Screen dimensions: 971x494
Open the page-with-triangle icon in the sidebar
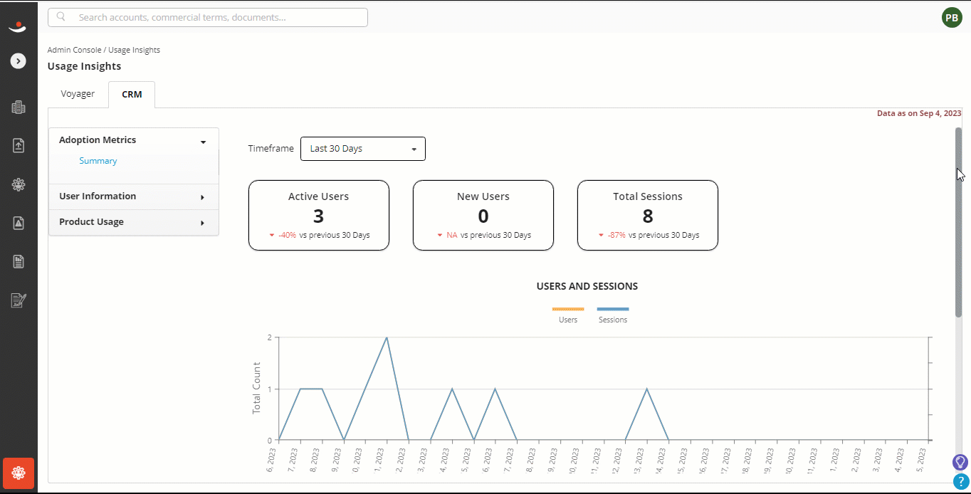[x=19, y=224]
